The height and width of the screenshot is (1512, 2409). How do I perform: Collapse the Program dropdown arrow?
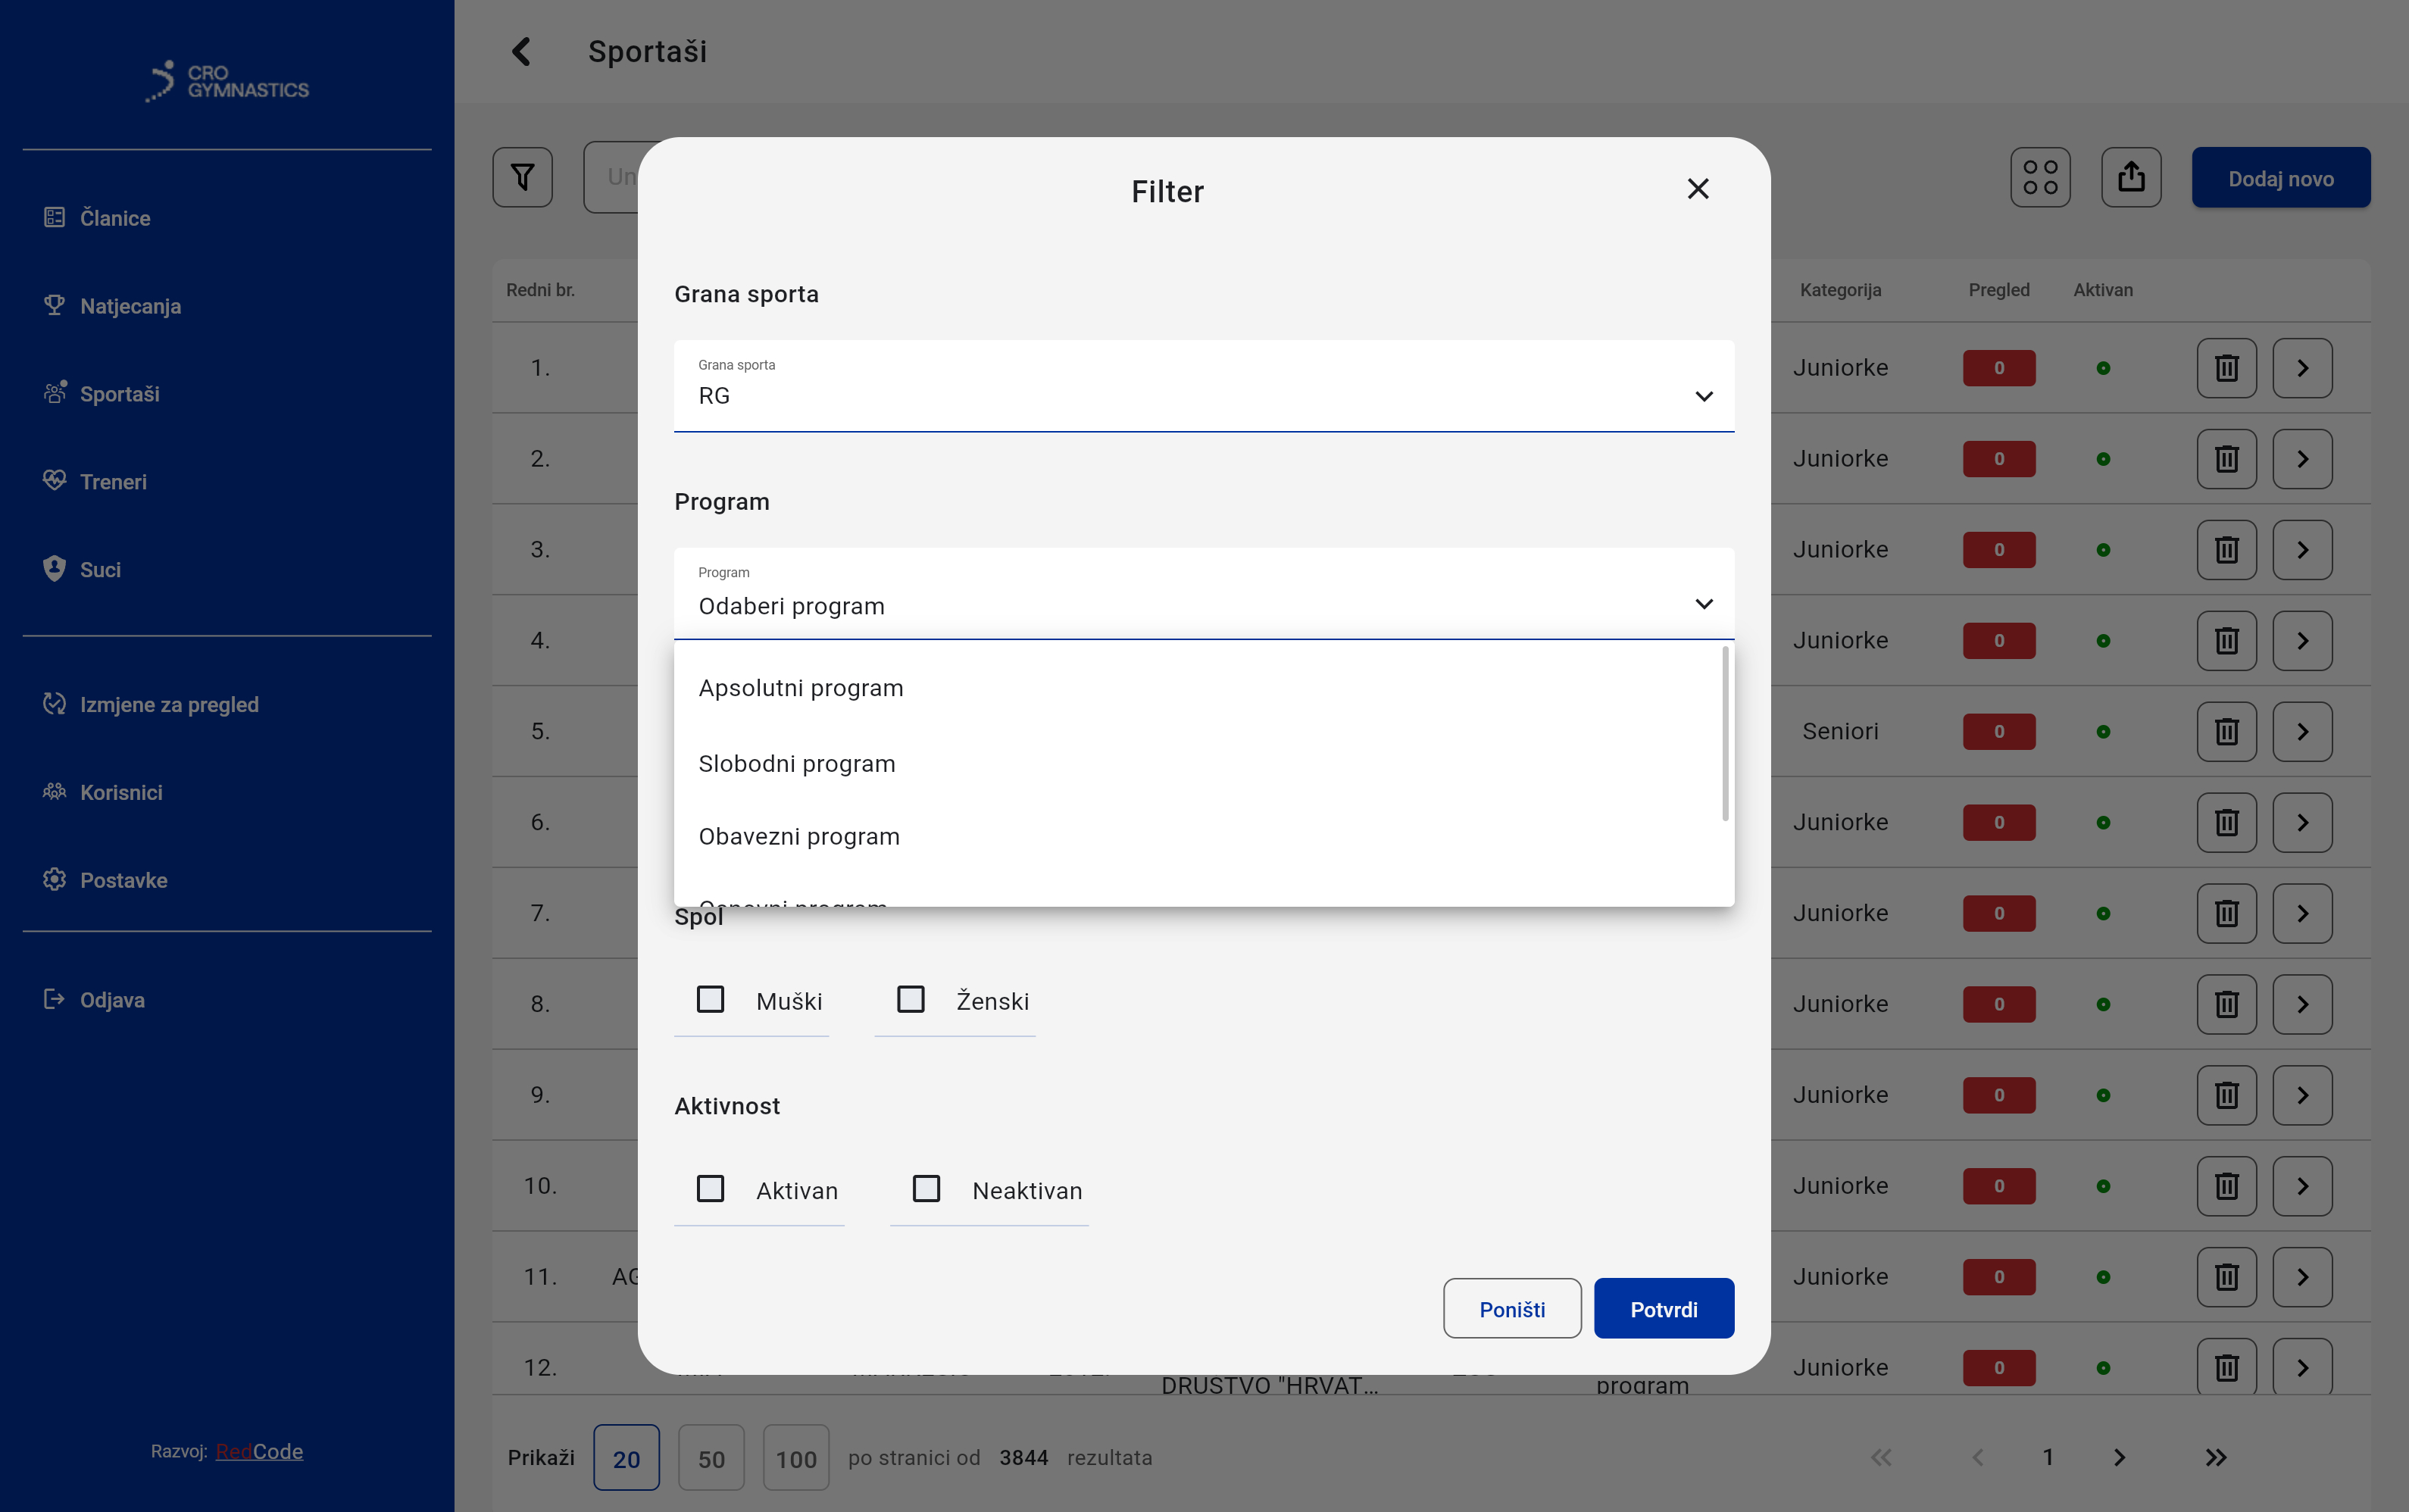[x=1703, y=604]
